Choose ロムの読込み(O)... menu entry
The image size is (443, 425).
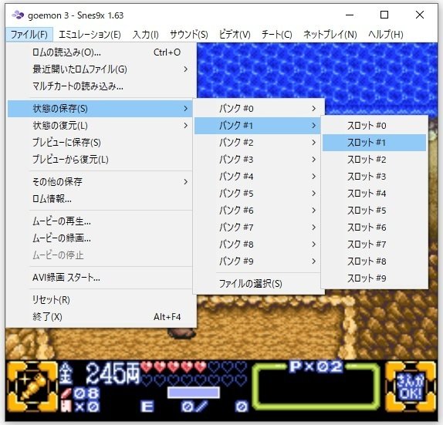101,52
